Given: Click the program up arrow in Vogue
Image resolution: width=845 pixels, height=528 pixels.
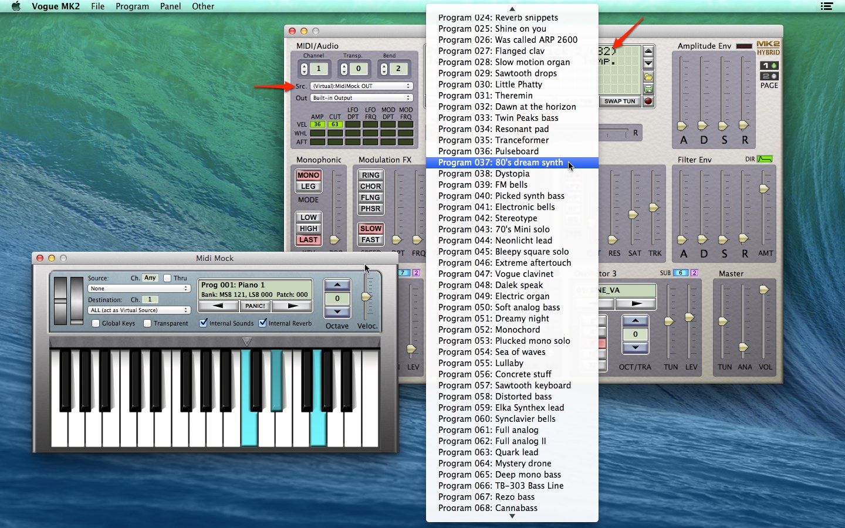Looking at the screenshot, I should tap(648, 52).
